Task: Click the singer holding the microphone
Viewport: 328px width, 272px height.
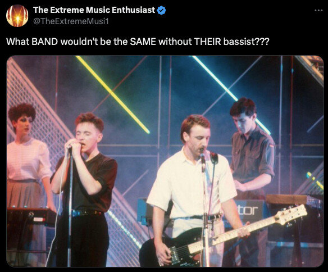Action: (84, 188)
